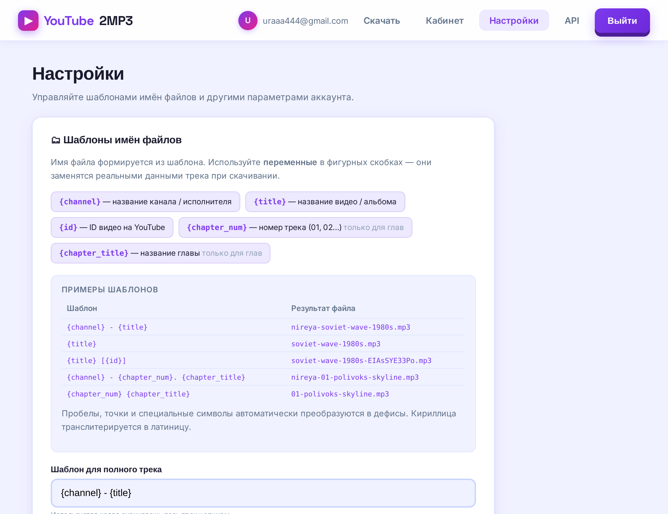Click the folder icon beside Шаблоны имён файлов

coord(56,140)
